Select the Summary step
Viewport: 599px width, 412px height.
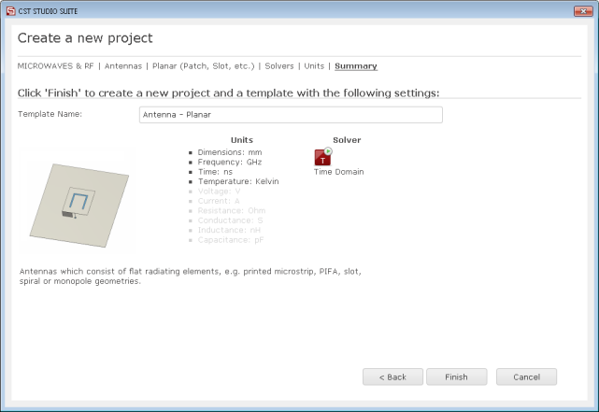(356, 66)
